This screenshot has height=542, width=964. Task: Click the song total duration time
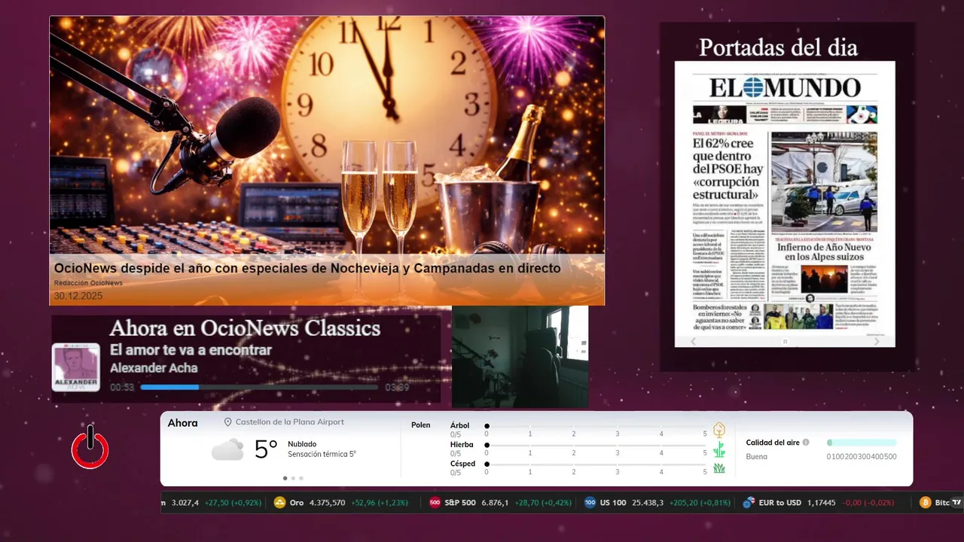tap(397, 388)
